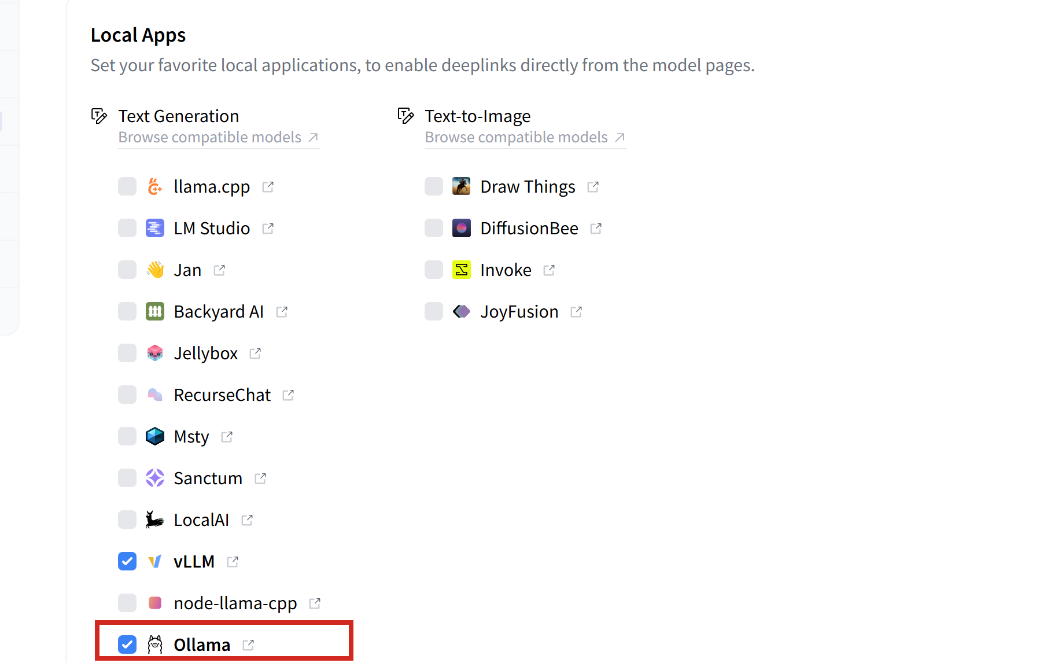Open external link next to LM Studio

pos(268,229)
